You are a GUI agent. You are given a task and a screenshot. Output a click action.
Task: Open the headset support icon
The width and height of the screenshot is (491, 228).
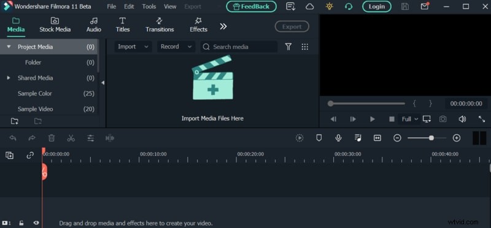click(348, 7)
